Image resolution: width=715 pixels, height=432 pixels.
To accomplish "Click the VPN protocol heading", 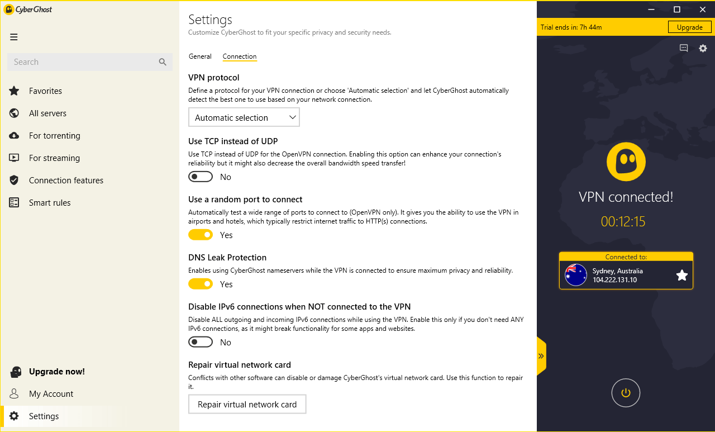I will click(x=214, y=78).
